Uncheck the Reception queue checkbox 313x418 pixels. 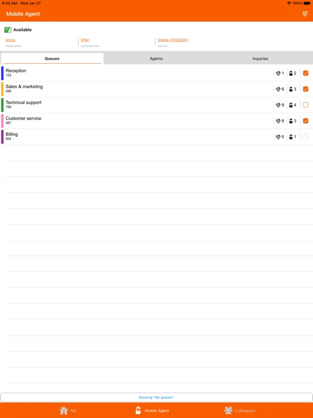point(305,73)
